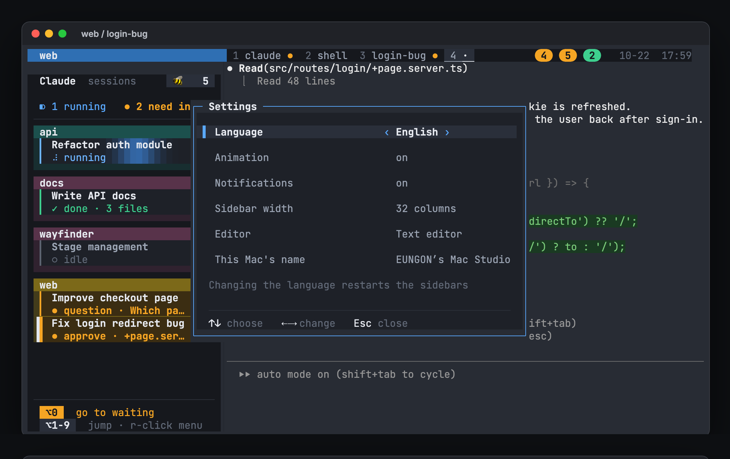Click the running indicator icon beside '1 running'
The height and width of the screenshot is (459, 730).
pos(42,107)
